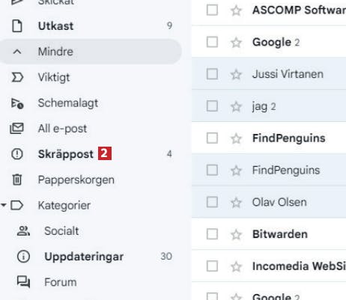Open the email from Jussi Virtanen
346x300 pixels.
coord(269,74)
